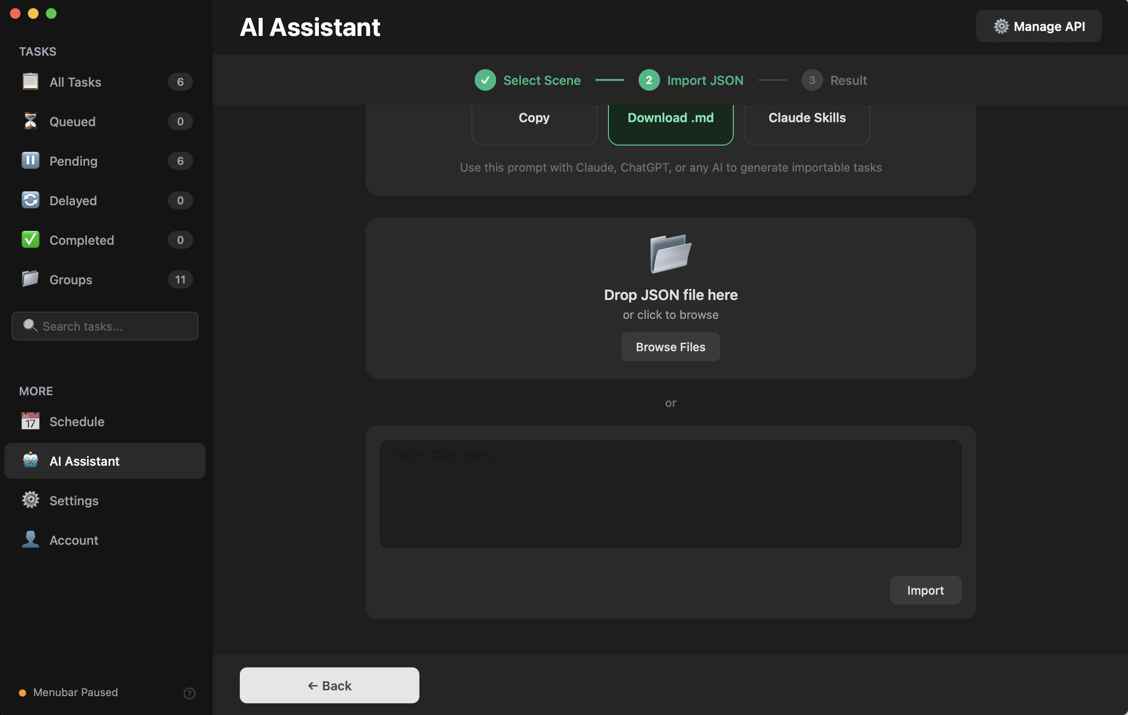The width and height of the screenshot is (1128, 715).
Task: Open All Tasks via the clipboard icon
Action: (x=30, y=82)
